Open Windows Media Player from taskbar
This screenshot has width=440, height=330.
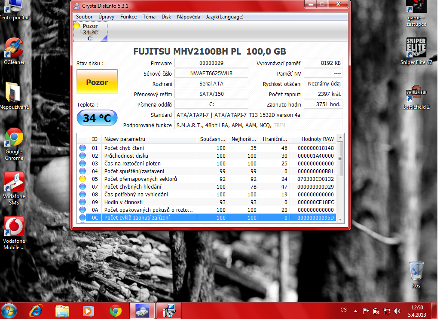point(89,311)
